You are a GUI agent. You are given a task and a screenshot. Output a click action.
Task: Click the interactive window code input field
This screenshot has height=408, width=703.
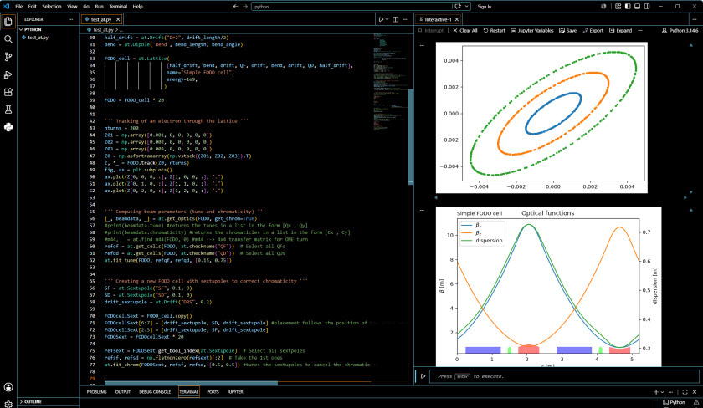pyautogui.click(x=564, y=376)
